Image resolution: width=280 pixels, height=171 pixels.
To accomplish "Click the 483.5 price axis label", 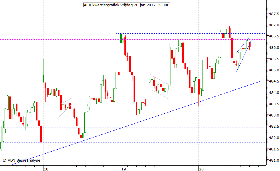I will [x=274, y=104].
